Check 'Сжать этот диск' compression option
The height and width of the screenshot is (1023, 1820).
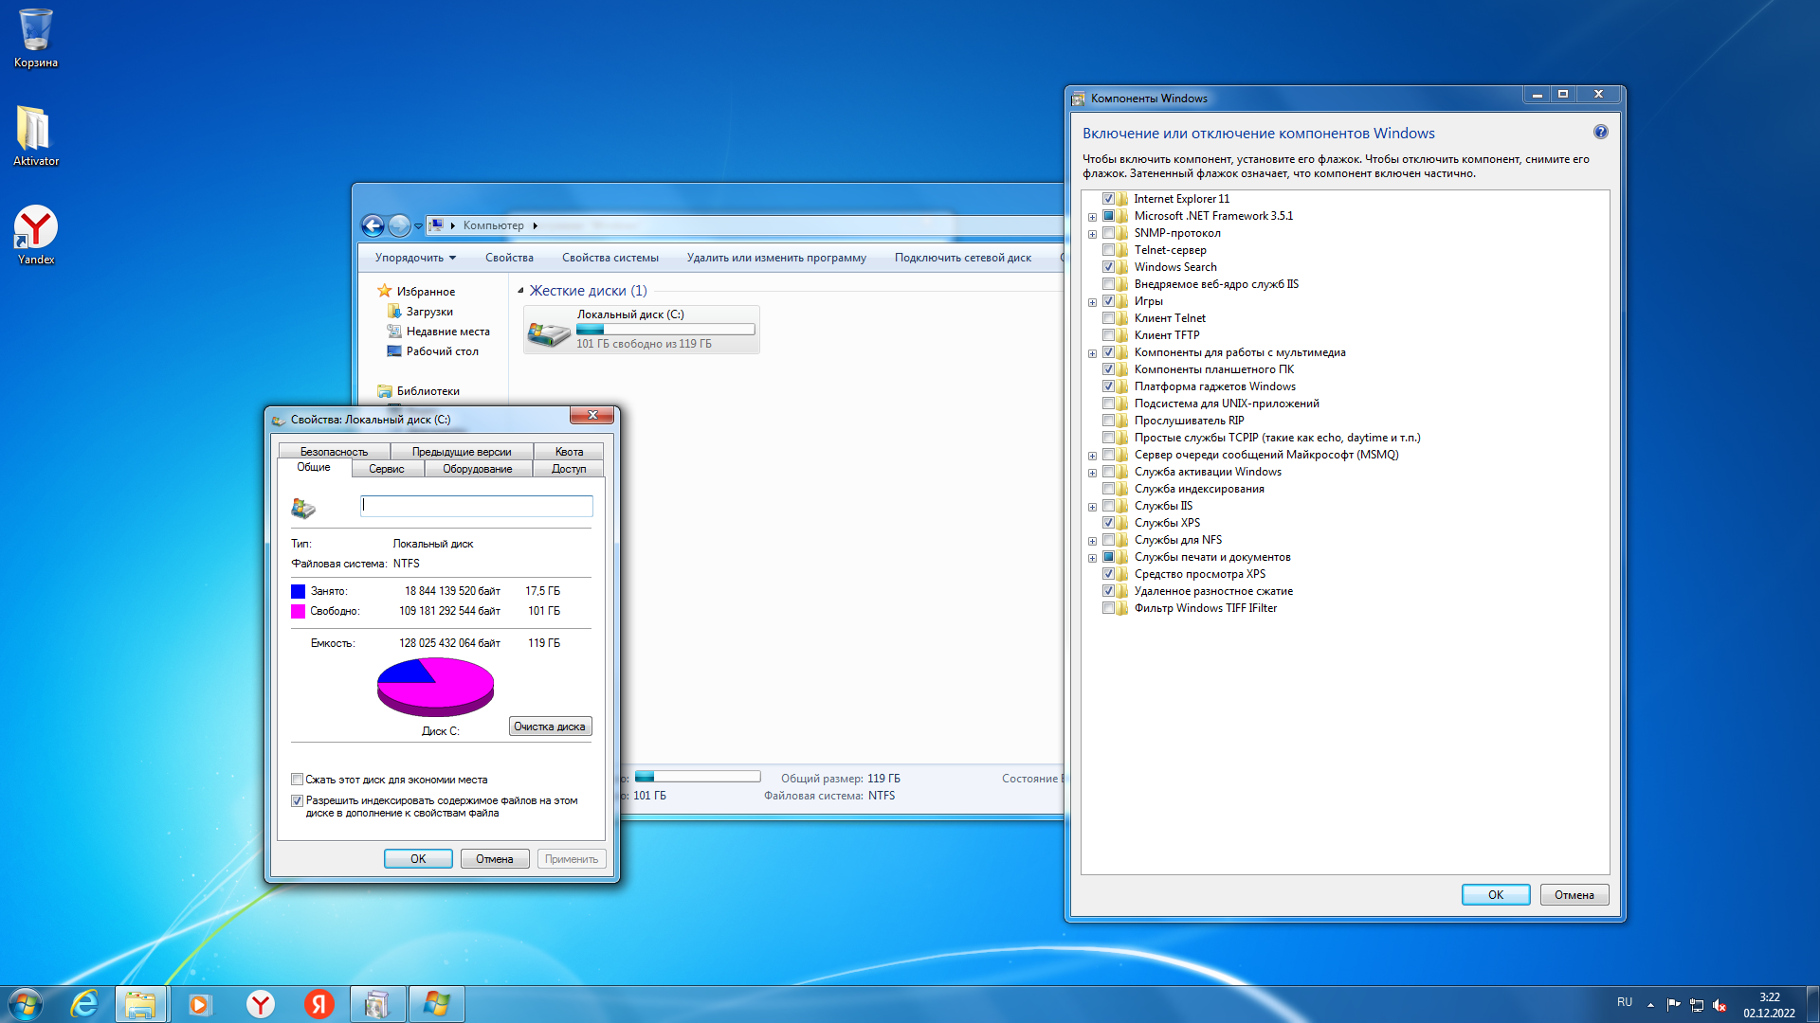click(298, 780)
